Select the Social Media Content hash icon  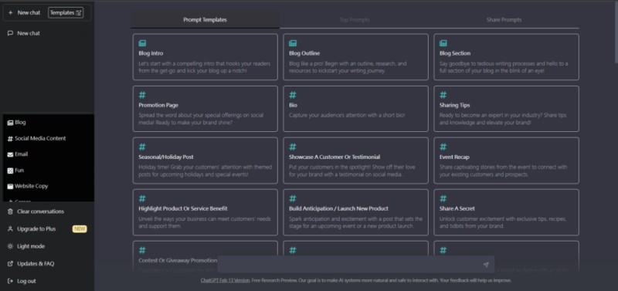10,139
